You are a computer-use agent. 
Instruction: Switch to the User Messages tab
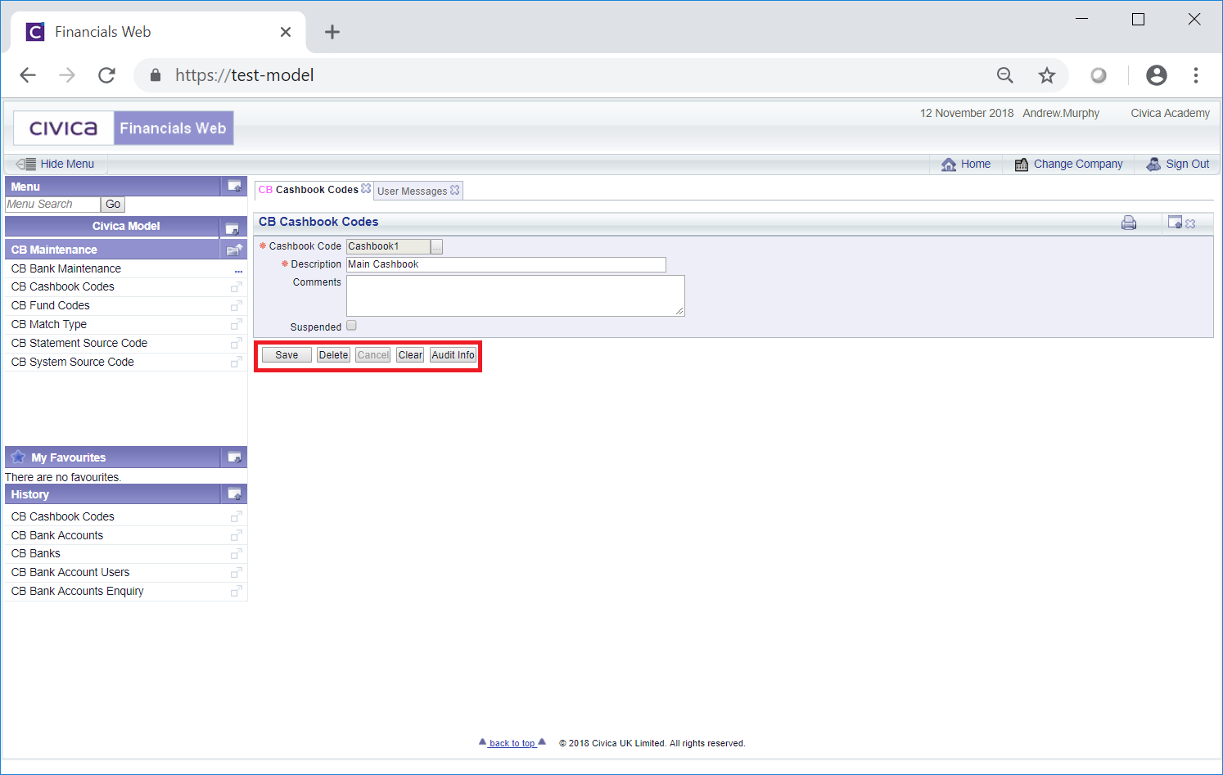[x=412, y=191]
